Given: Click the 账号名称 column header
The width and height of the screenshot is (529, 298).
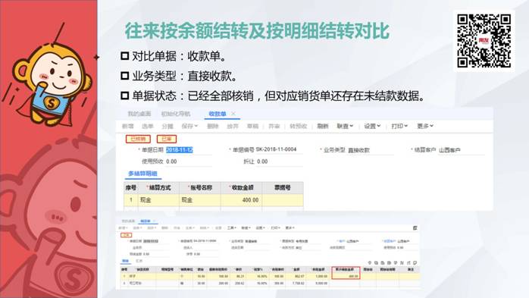Looking at the screenshot, I should [200, 187].
